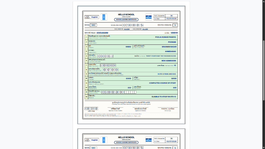265x149 pixels.
Task: Click the caste value BRAHMIN NAGAR
Action: [169, 47]
